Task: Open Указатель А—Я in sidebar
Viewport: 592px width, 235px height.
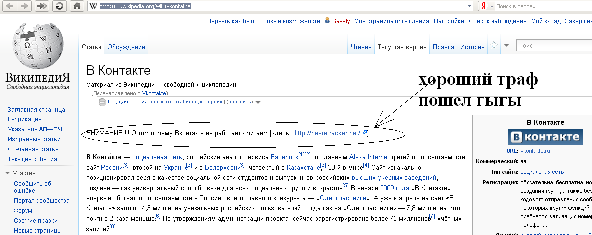Action: pos(35,129)
